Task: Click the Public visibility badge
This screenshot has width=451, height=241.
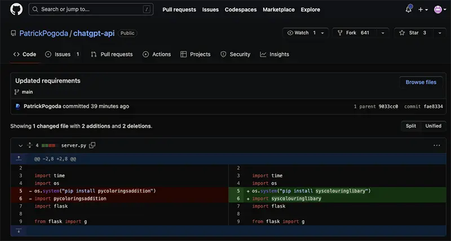Action: pos(127,33)
